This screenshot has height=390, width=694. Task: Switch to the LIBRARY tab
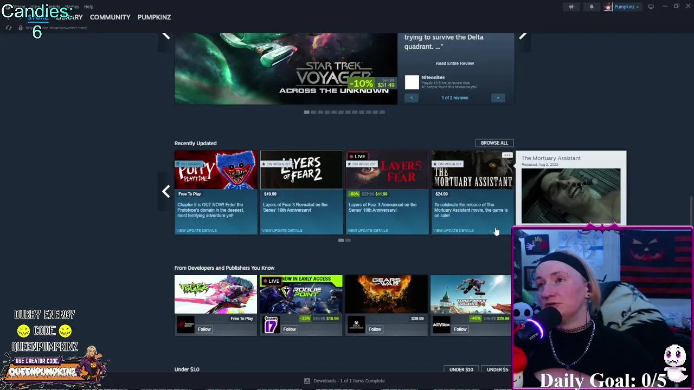click(x=69, y=17)
